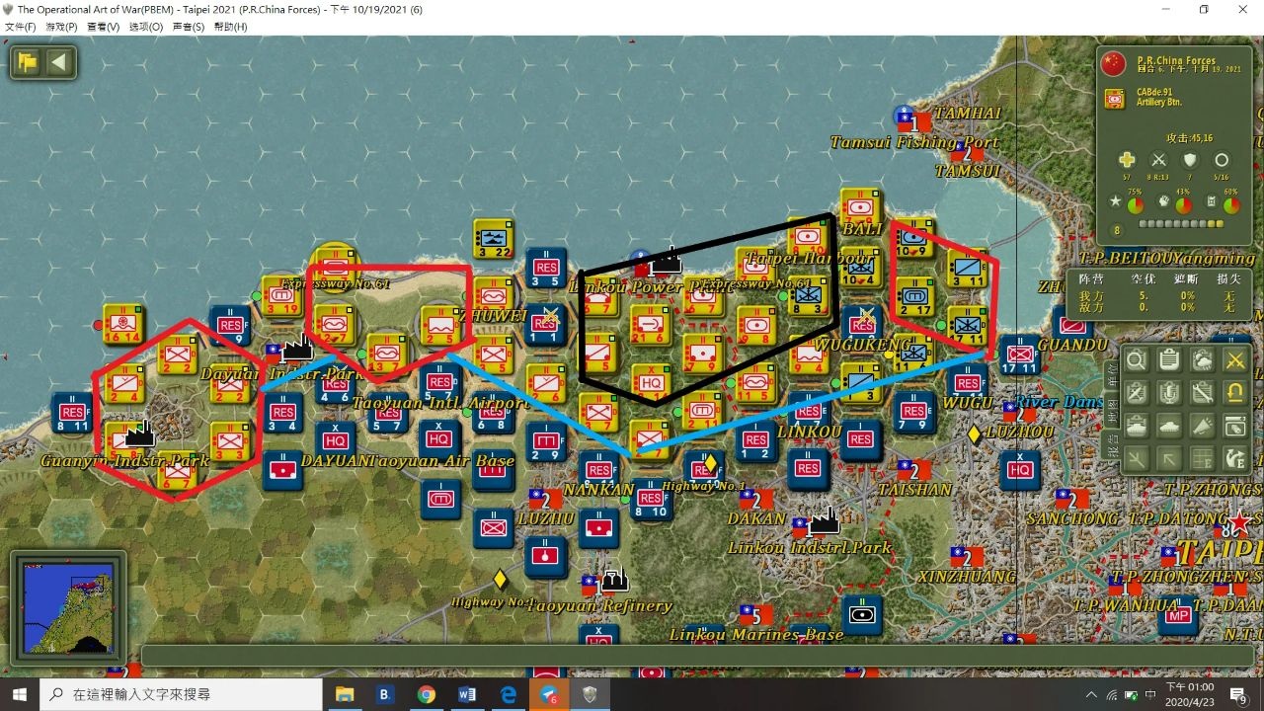Click the megaphone icon in control panel

(x=1202, y=426)
